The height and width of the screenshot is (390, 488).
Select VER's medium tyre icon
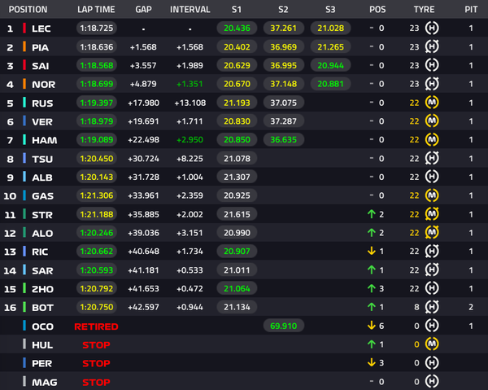point(432,121)
